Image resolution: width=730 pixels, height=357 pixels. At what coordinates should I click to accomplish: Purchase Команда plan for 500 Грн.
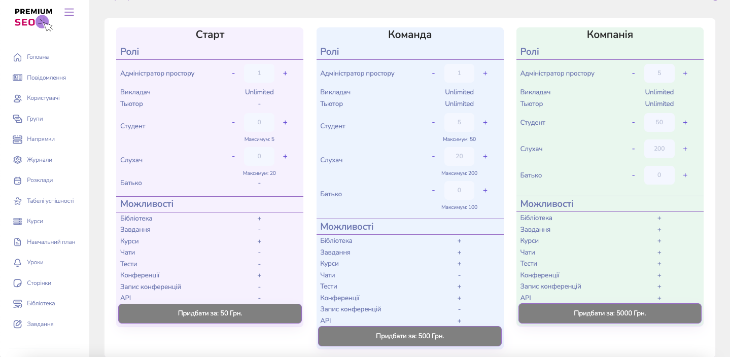[410, 336]
